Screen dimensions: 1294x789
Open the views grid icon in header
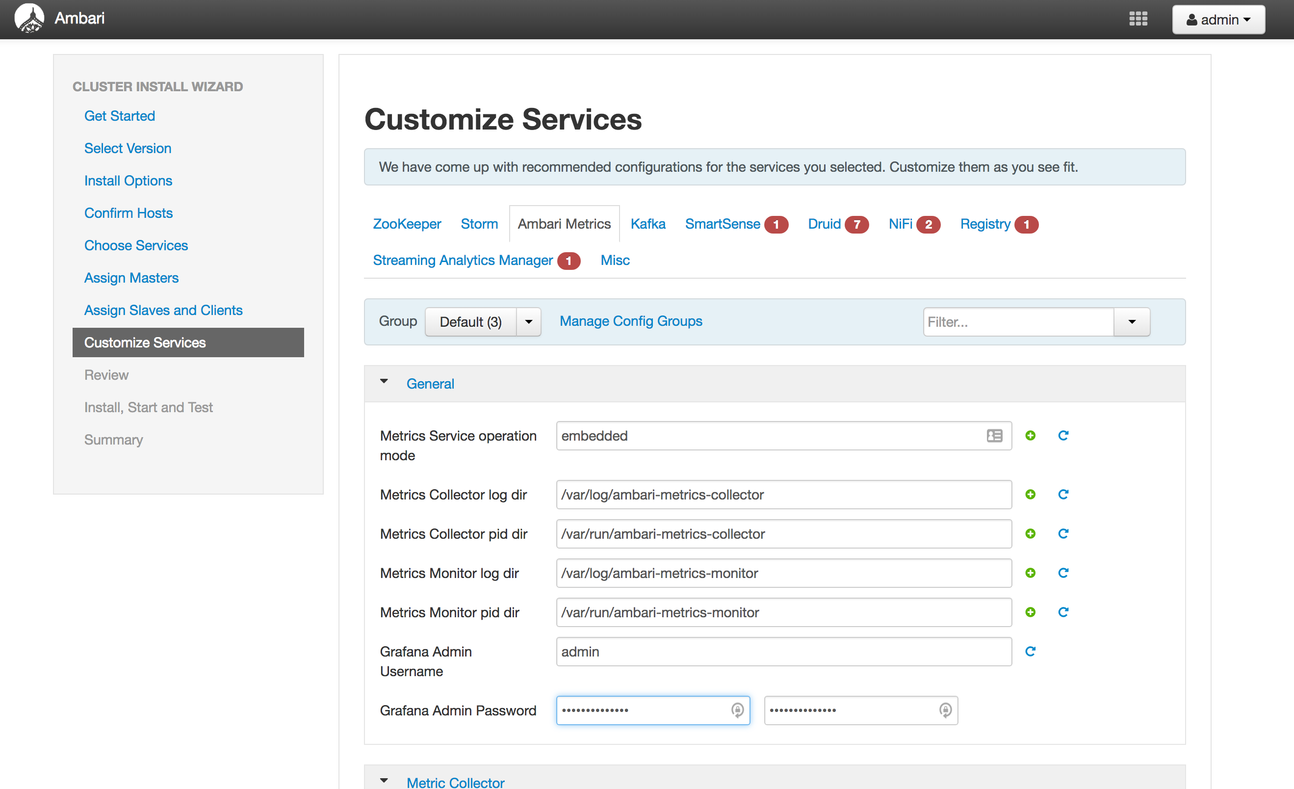coord(1138,20)
